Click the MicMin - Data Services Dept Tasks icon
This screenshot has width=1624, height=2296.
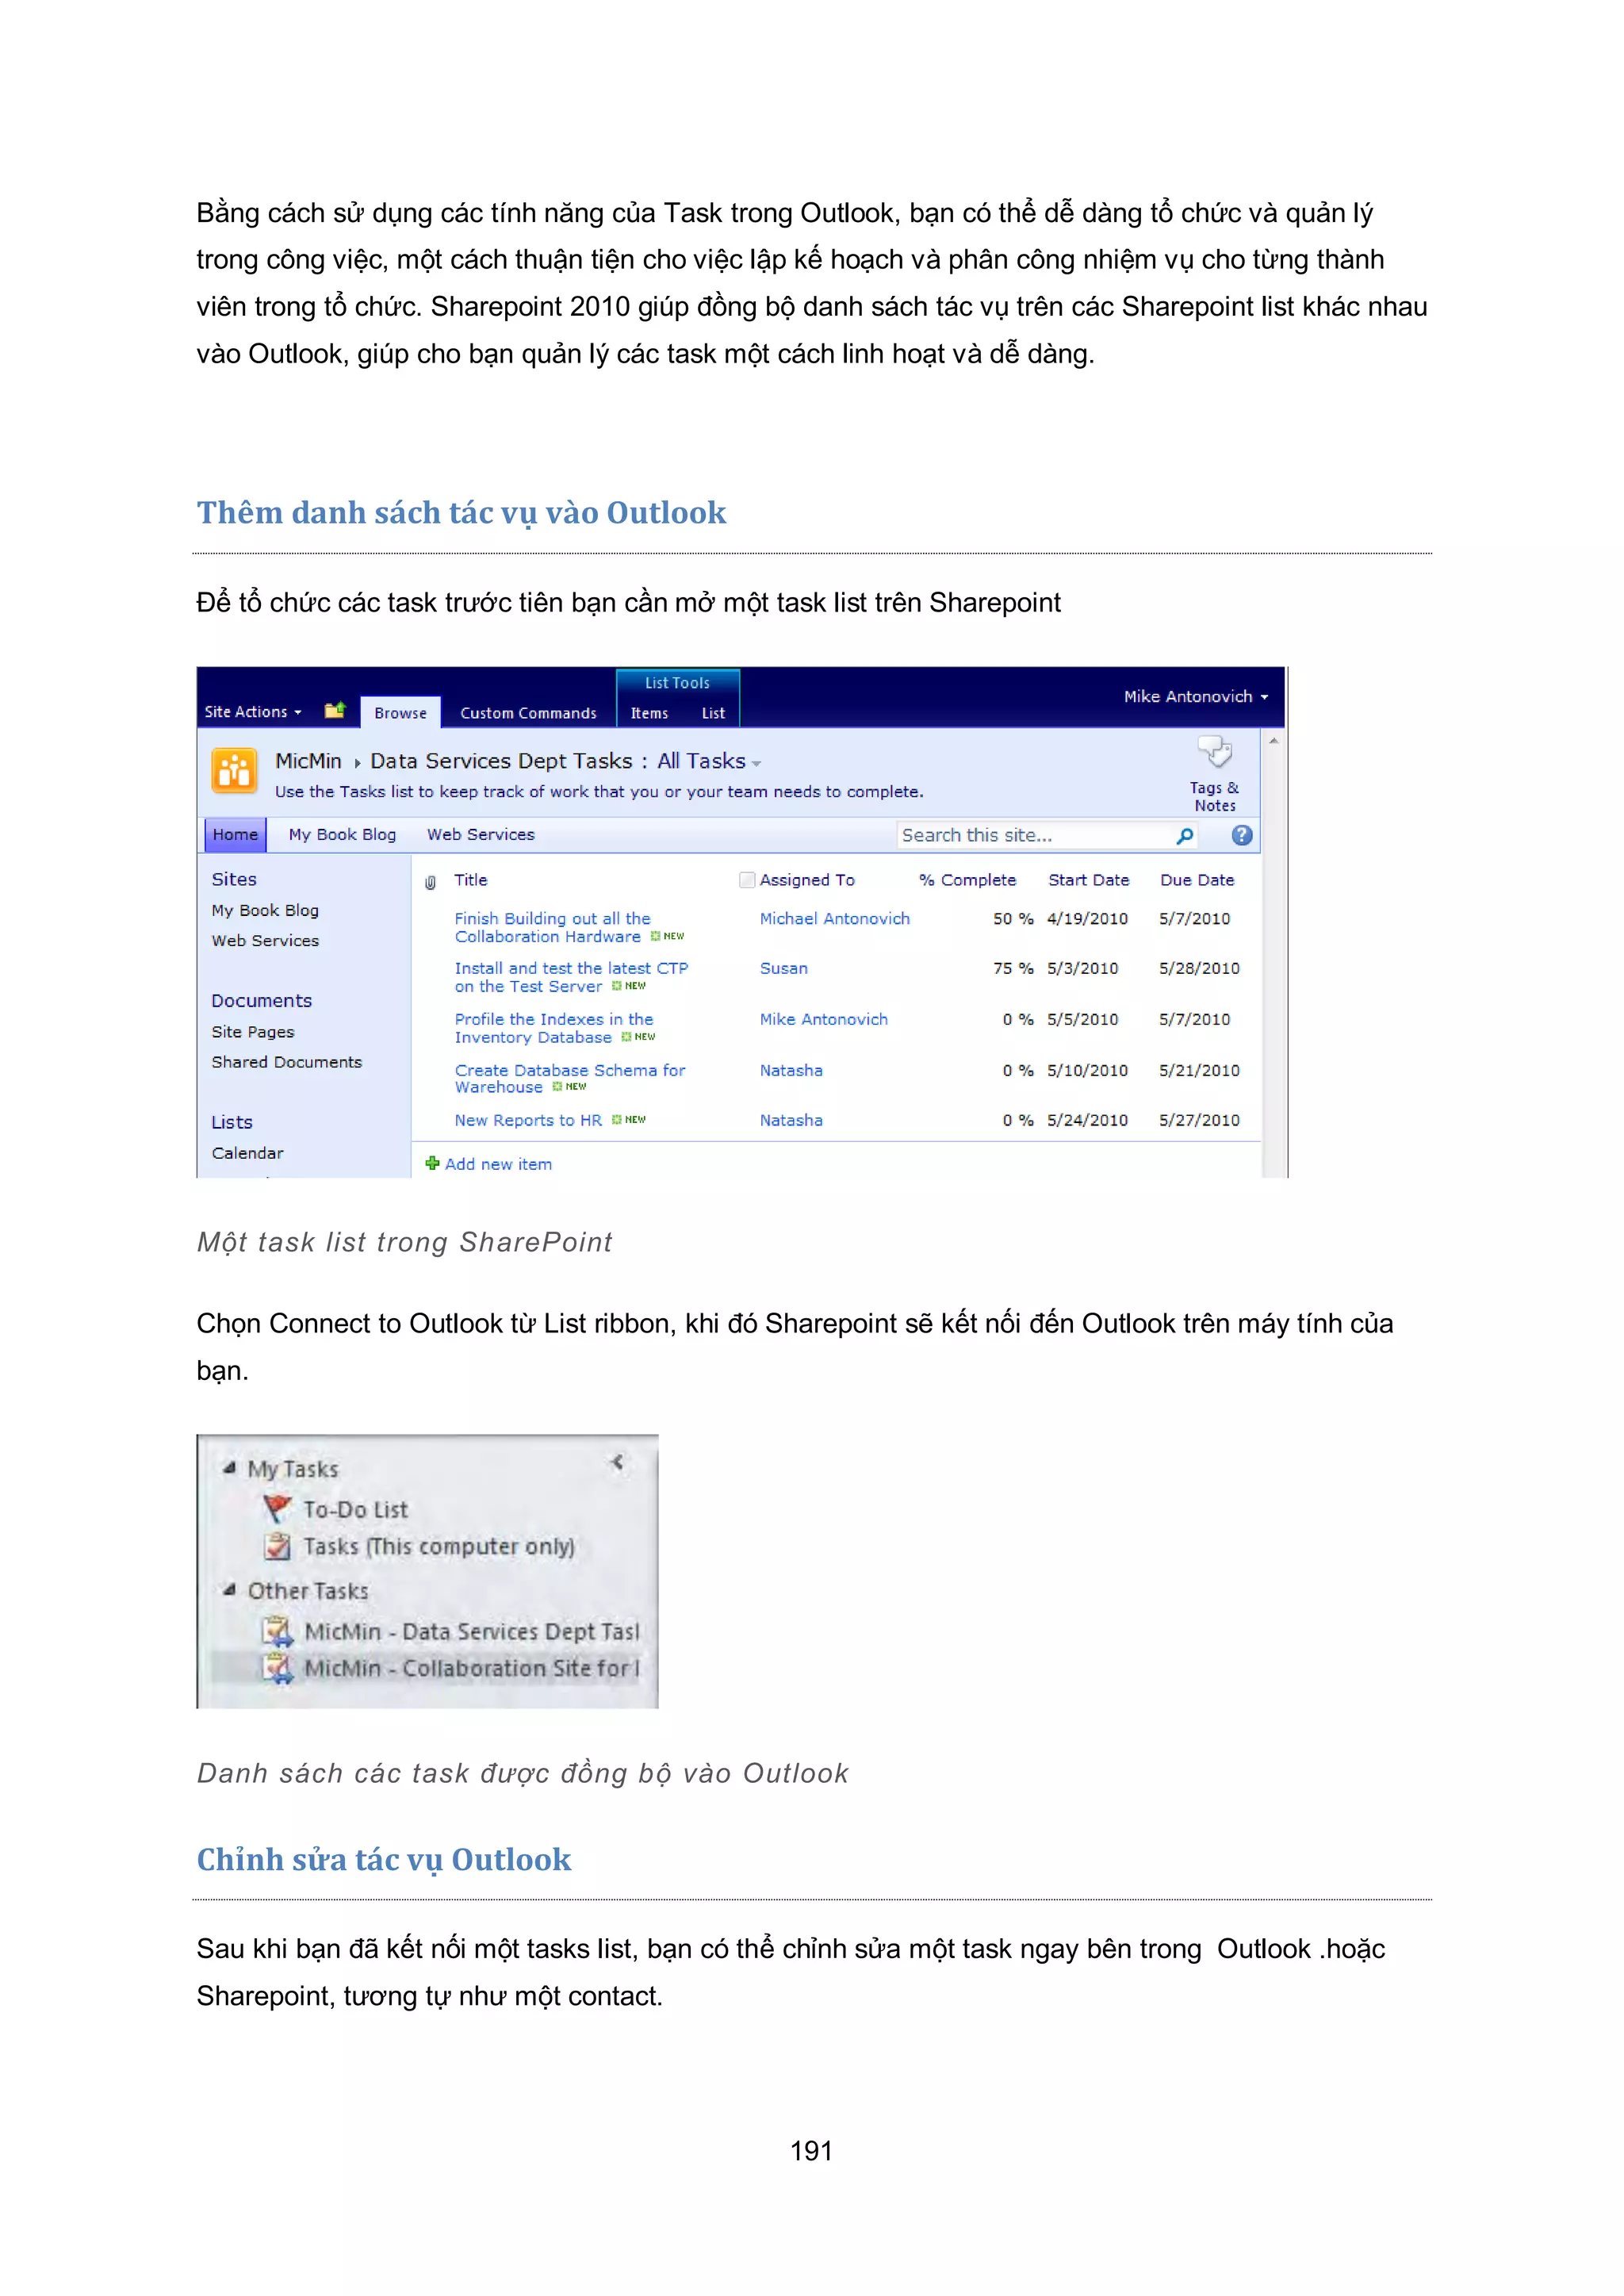tap(277, 1631)
